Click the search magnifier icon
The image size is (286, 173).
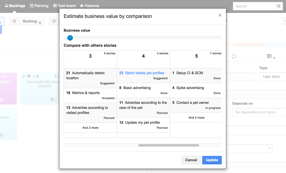click(278, 6)
